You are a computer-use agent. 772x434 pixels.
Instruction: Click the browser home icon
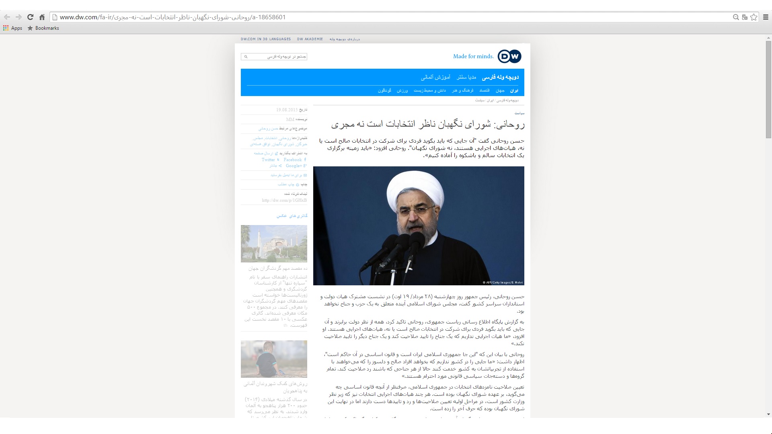(x=42, y=17)
